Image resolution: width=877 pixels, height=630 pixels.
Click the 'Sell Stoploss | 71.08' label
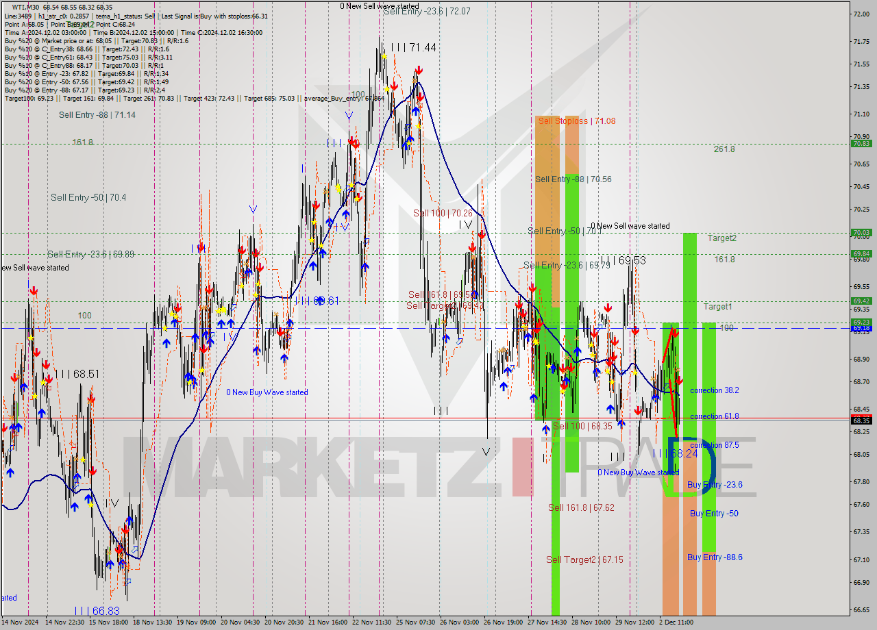pyautogui.click(x=576, y=121)
